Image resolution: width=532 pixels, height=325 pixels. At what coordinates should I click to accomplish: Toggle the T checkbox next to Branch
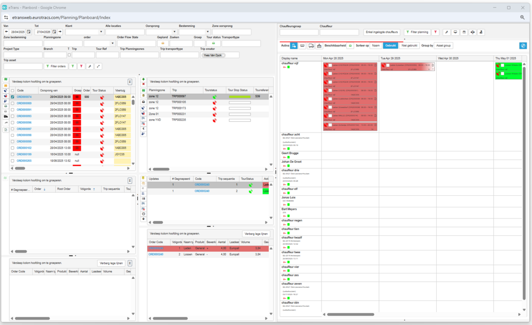click(x=69, y=55)
